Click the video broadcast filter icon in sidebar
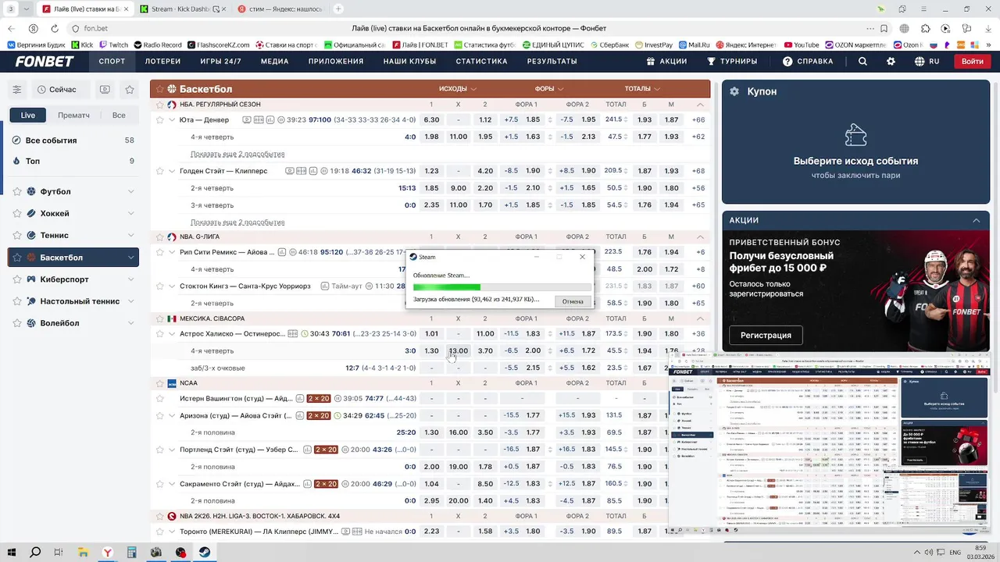The image size is (1000, 562). click(105, 90)
